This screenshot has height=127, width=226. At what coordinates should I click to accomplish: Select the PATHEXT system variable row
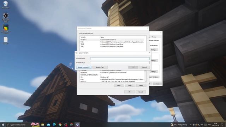click(x=112, y=81)
